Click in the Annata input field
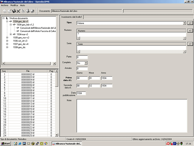This screenshot has width=194, height=146. coord(82,68)
